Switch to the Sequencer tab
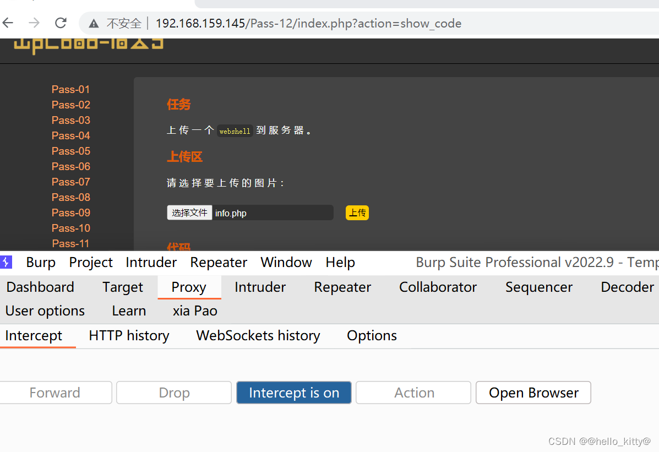659x452 pixels. 539,287
